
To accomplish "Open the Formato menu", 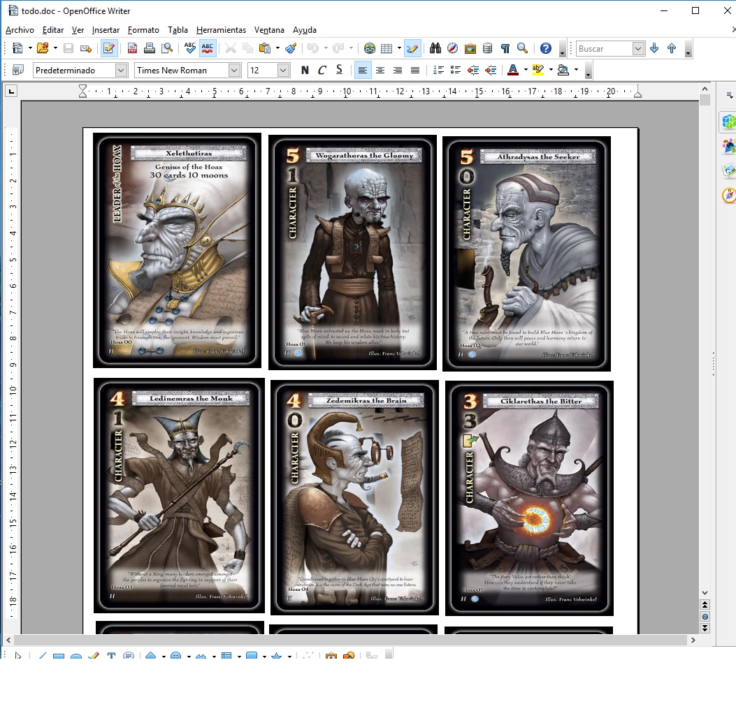I will tap(143, 30).
